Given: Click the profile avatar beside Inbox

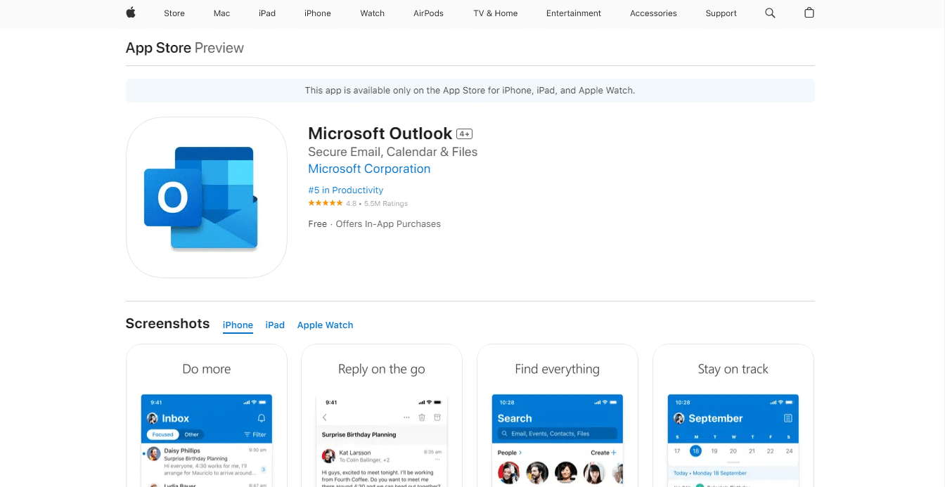Looking at the screenshot, I should [x=153, y=418].
